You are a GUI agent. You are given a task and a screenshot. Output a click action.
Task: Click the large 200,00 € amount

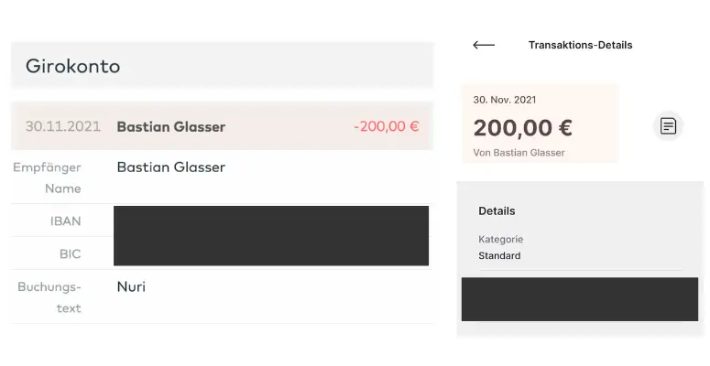(x=522, y=127)
